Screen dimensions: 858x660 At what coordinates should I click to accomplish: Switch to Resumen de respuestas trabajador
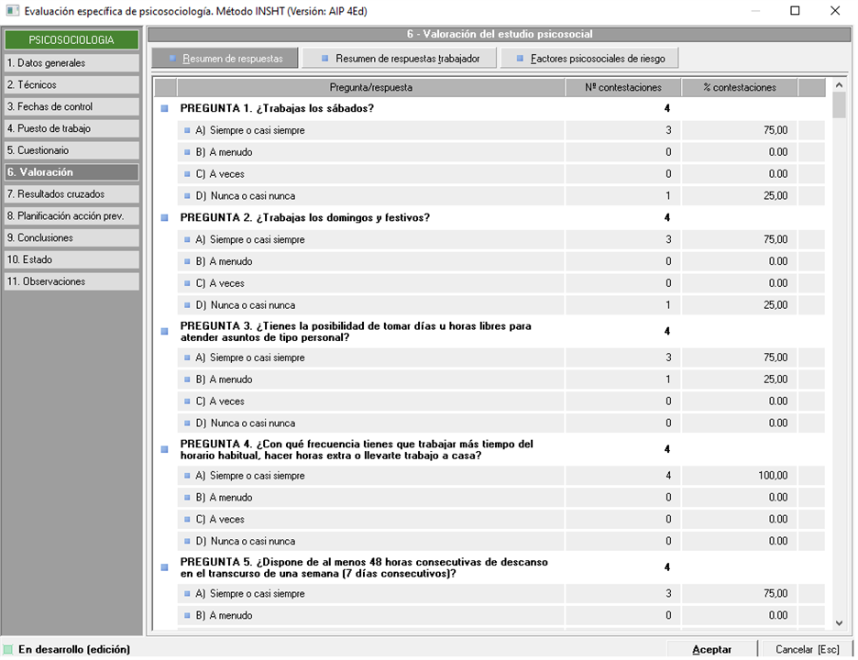pyautogui.click(x=400, y=59)
